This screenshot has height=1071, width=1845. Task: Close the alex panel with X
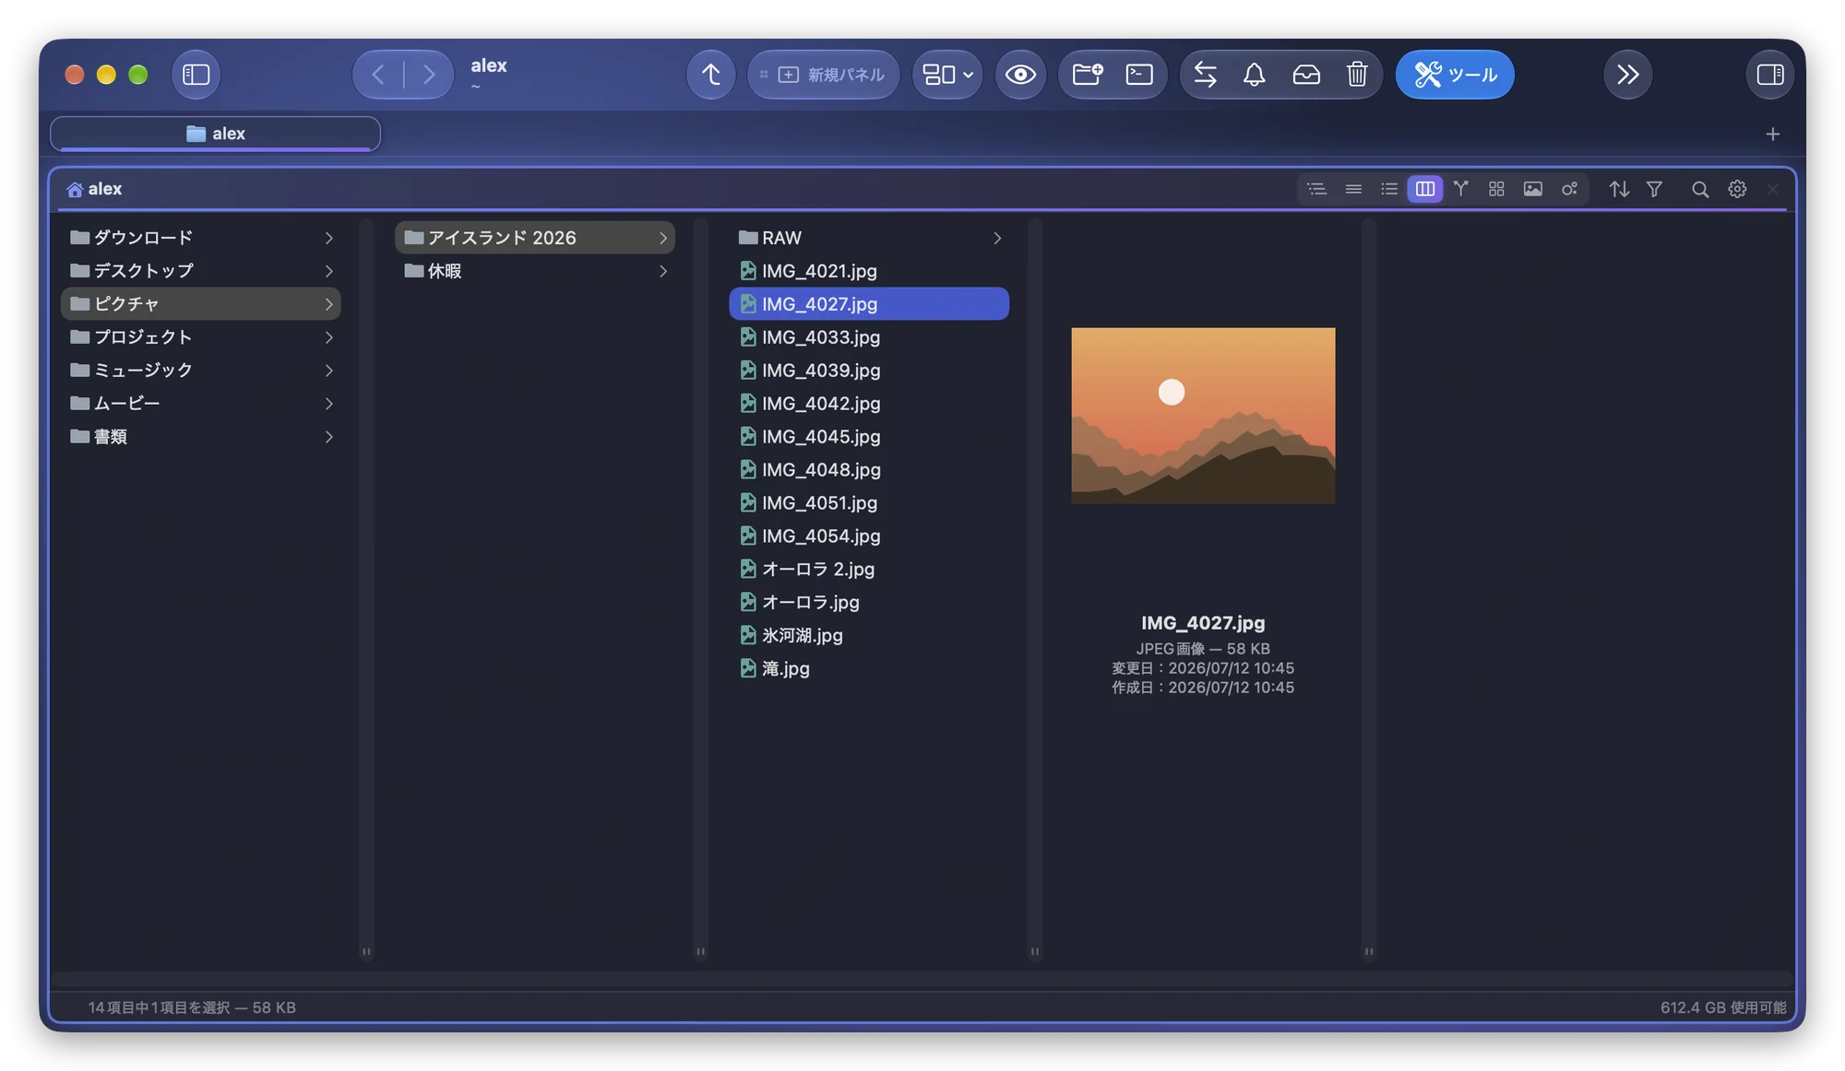[x=1772, y=189]
